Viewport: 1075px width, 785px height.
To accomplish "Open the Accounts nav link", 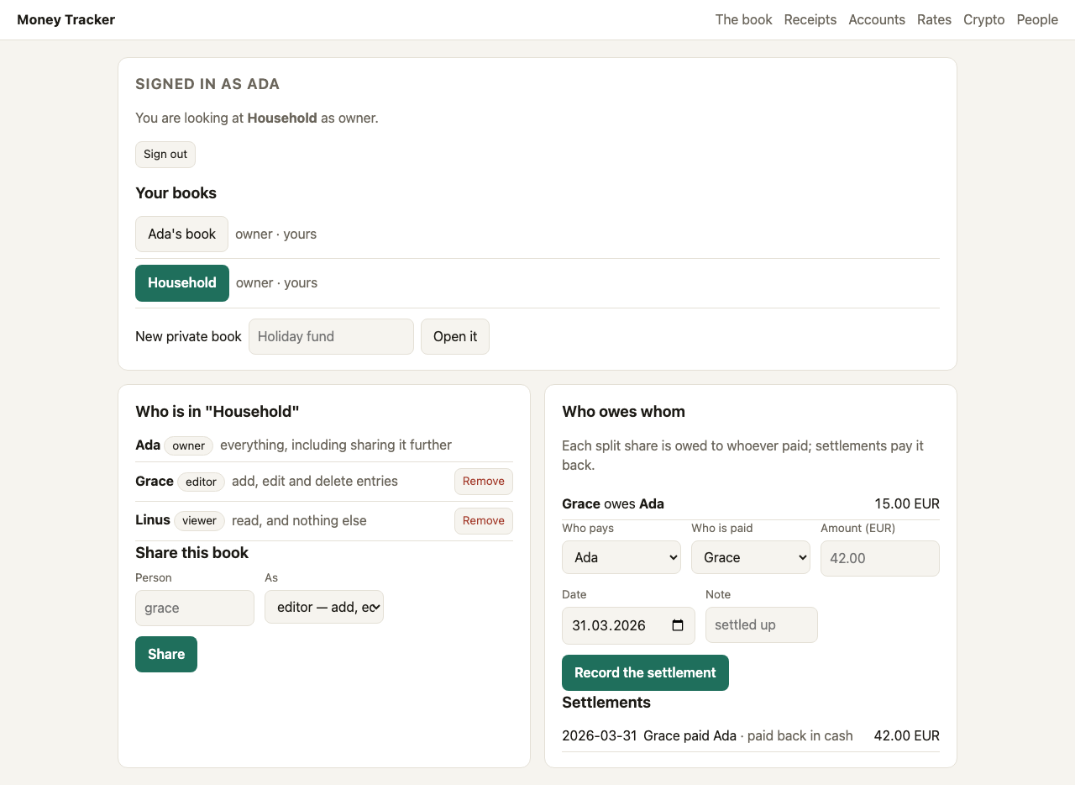I will tap(877, 19).
